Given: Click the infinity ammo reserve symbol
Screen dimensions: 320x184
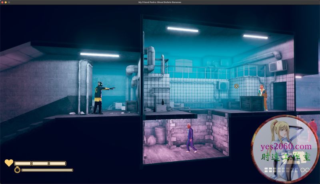Looking at the screenshot, I should click(x=305, y=170).
